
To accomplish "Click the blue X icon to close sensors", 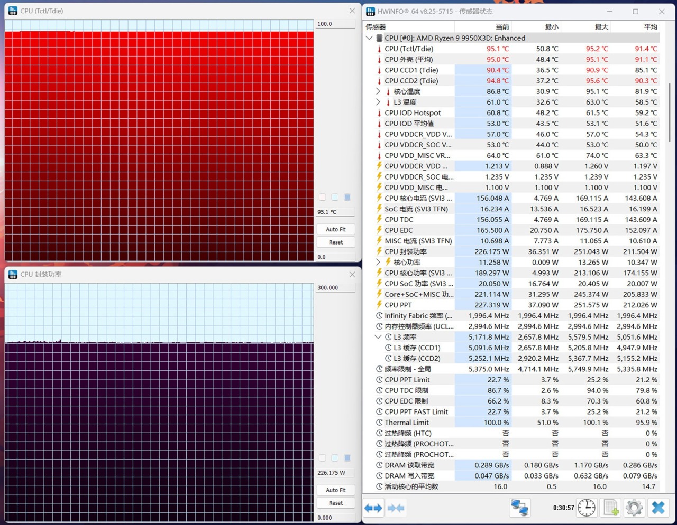I will 658,508.
